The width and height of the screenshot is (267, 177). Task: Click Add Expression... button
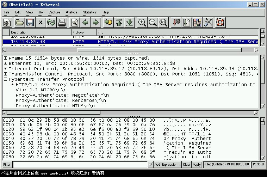(167, 165)
